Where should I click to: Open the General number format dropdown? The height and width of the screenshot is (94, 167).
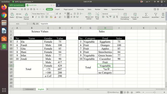[118, 14]
